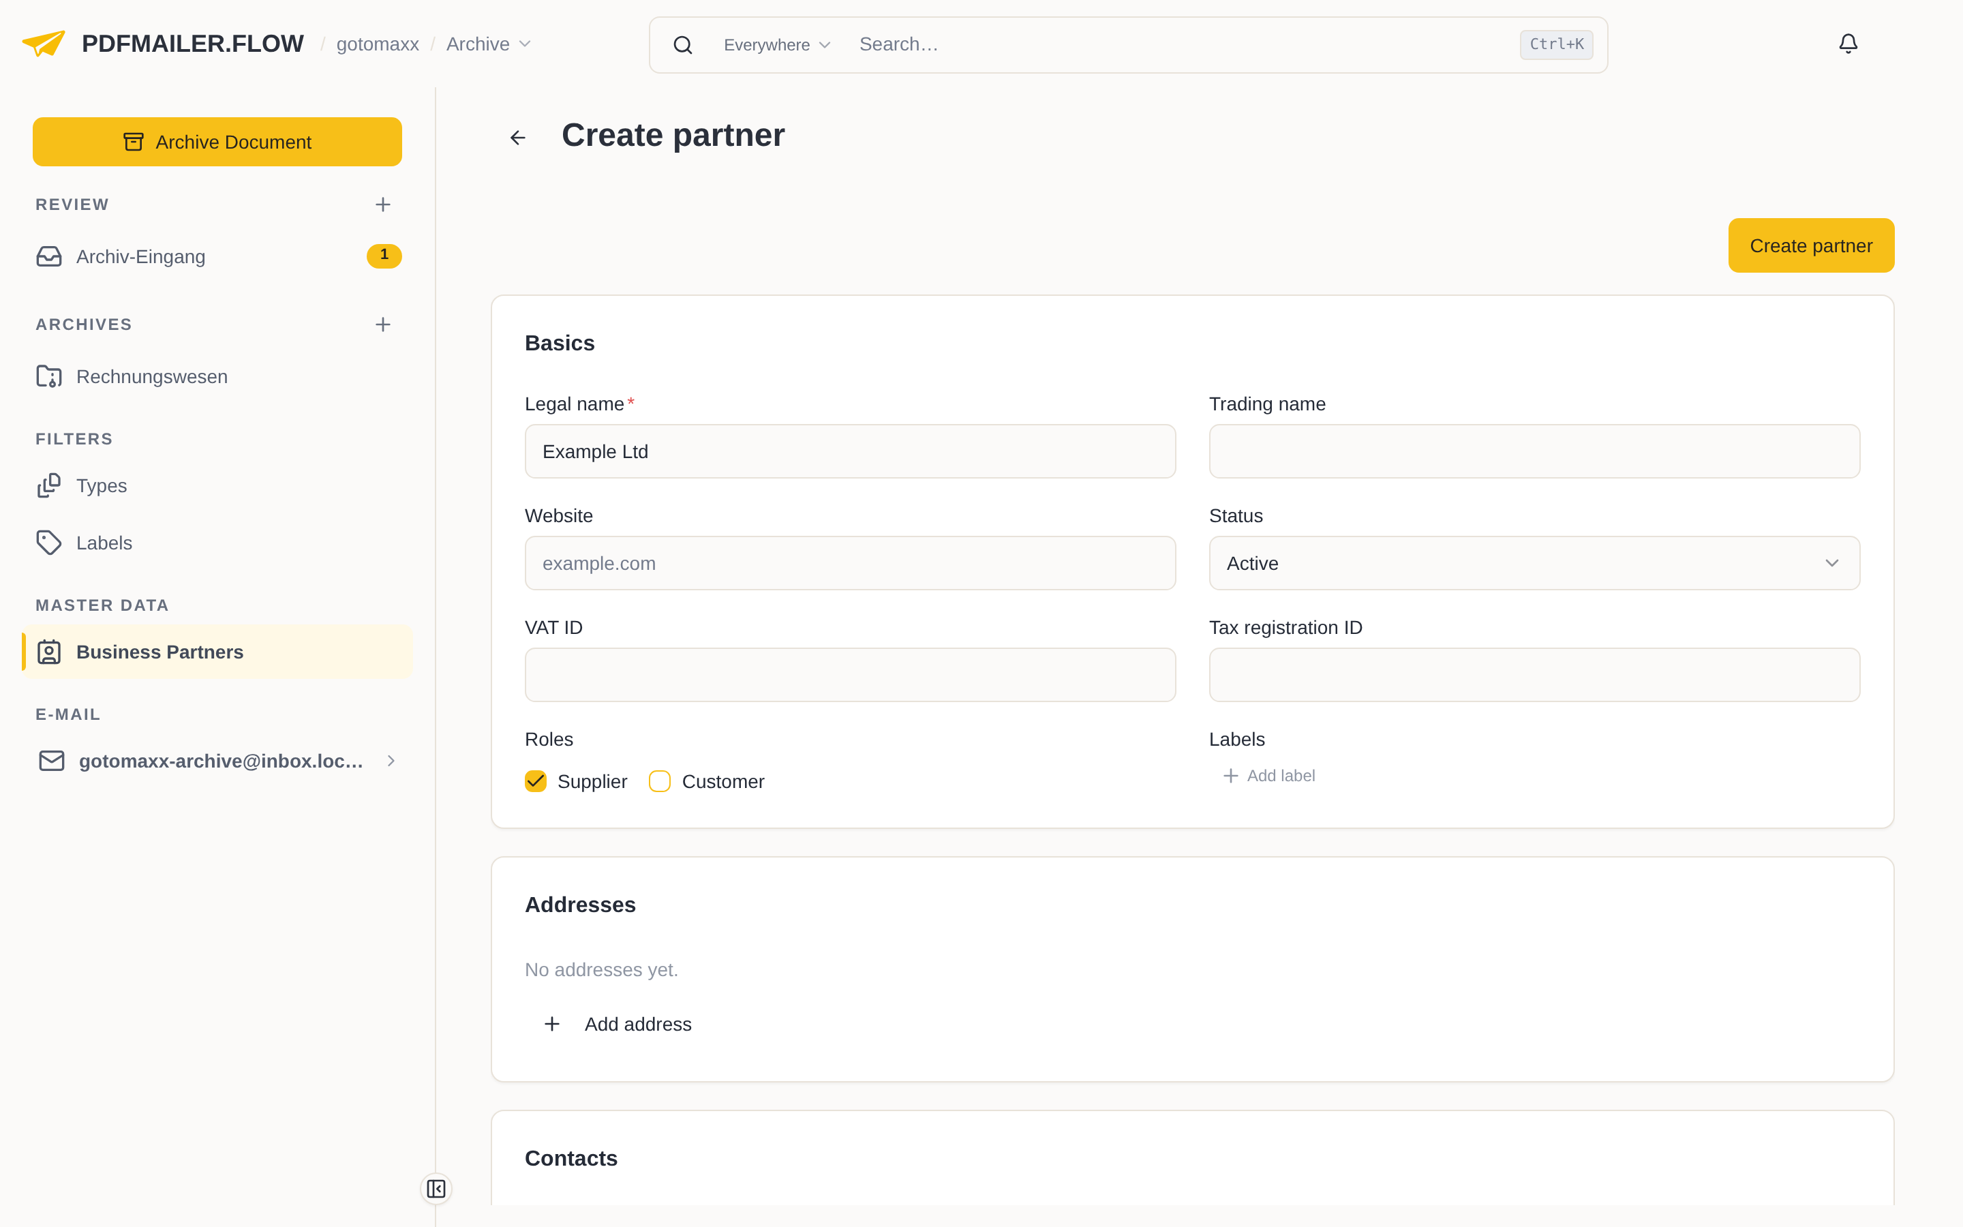The image size is (1963, 1227).
Task: Add a new archive with the plus icon
Action: click(x=383, y=324)
